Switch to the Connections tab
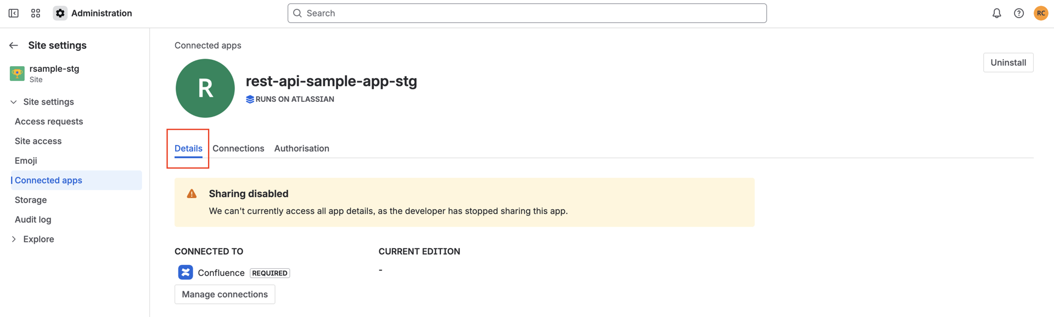Viewport: 1054px width, 317px height. 238,148
